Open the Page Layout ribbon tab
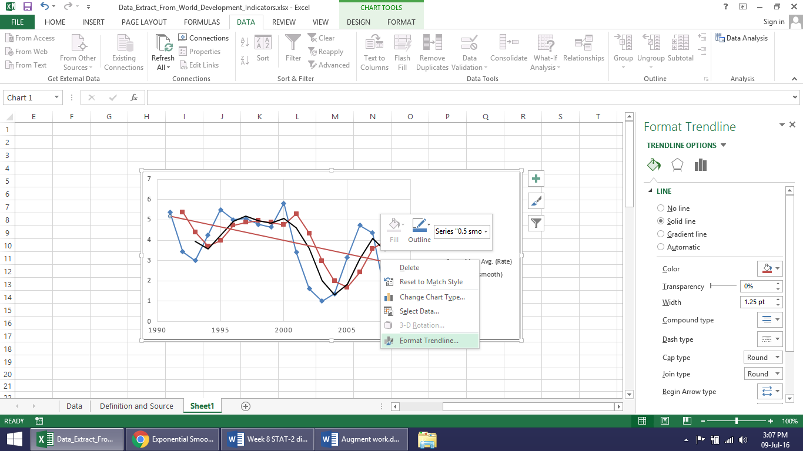This screenshot has width=803, height=451. click(144, 22)
